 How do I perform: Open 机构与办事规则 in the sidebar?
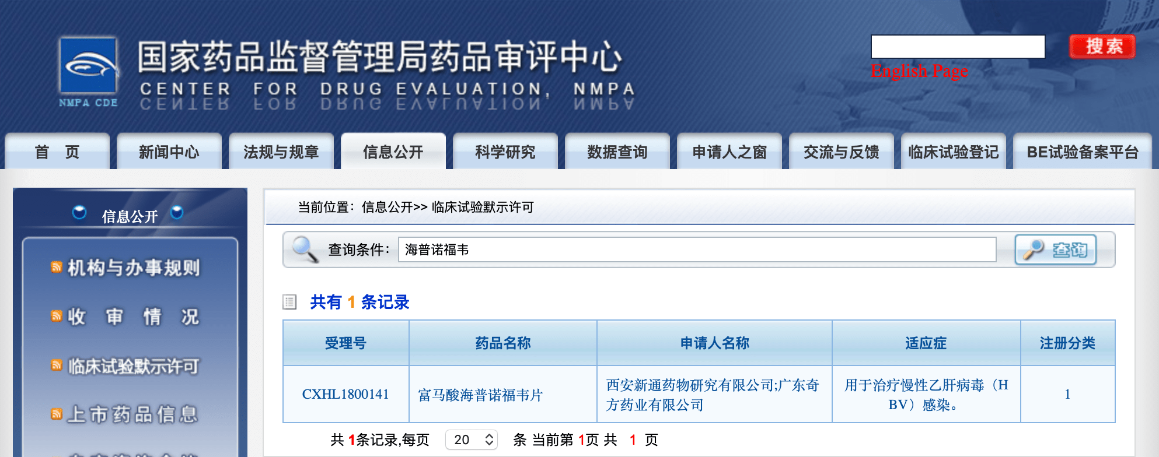134,268
